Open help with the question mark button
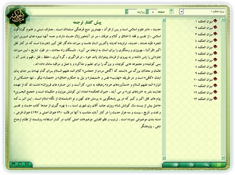This screenshot has width=235, height=175. pyautogui.click(x=27, y=165)
